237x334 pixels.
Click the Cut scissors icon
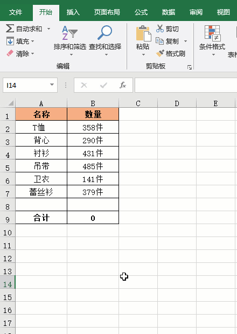click(x=159, y=29)
